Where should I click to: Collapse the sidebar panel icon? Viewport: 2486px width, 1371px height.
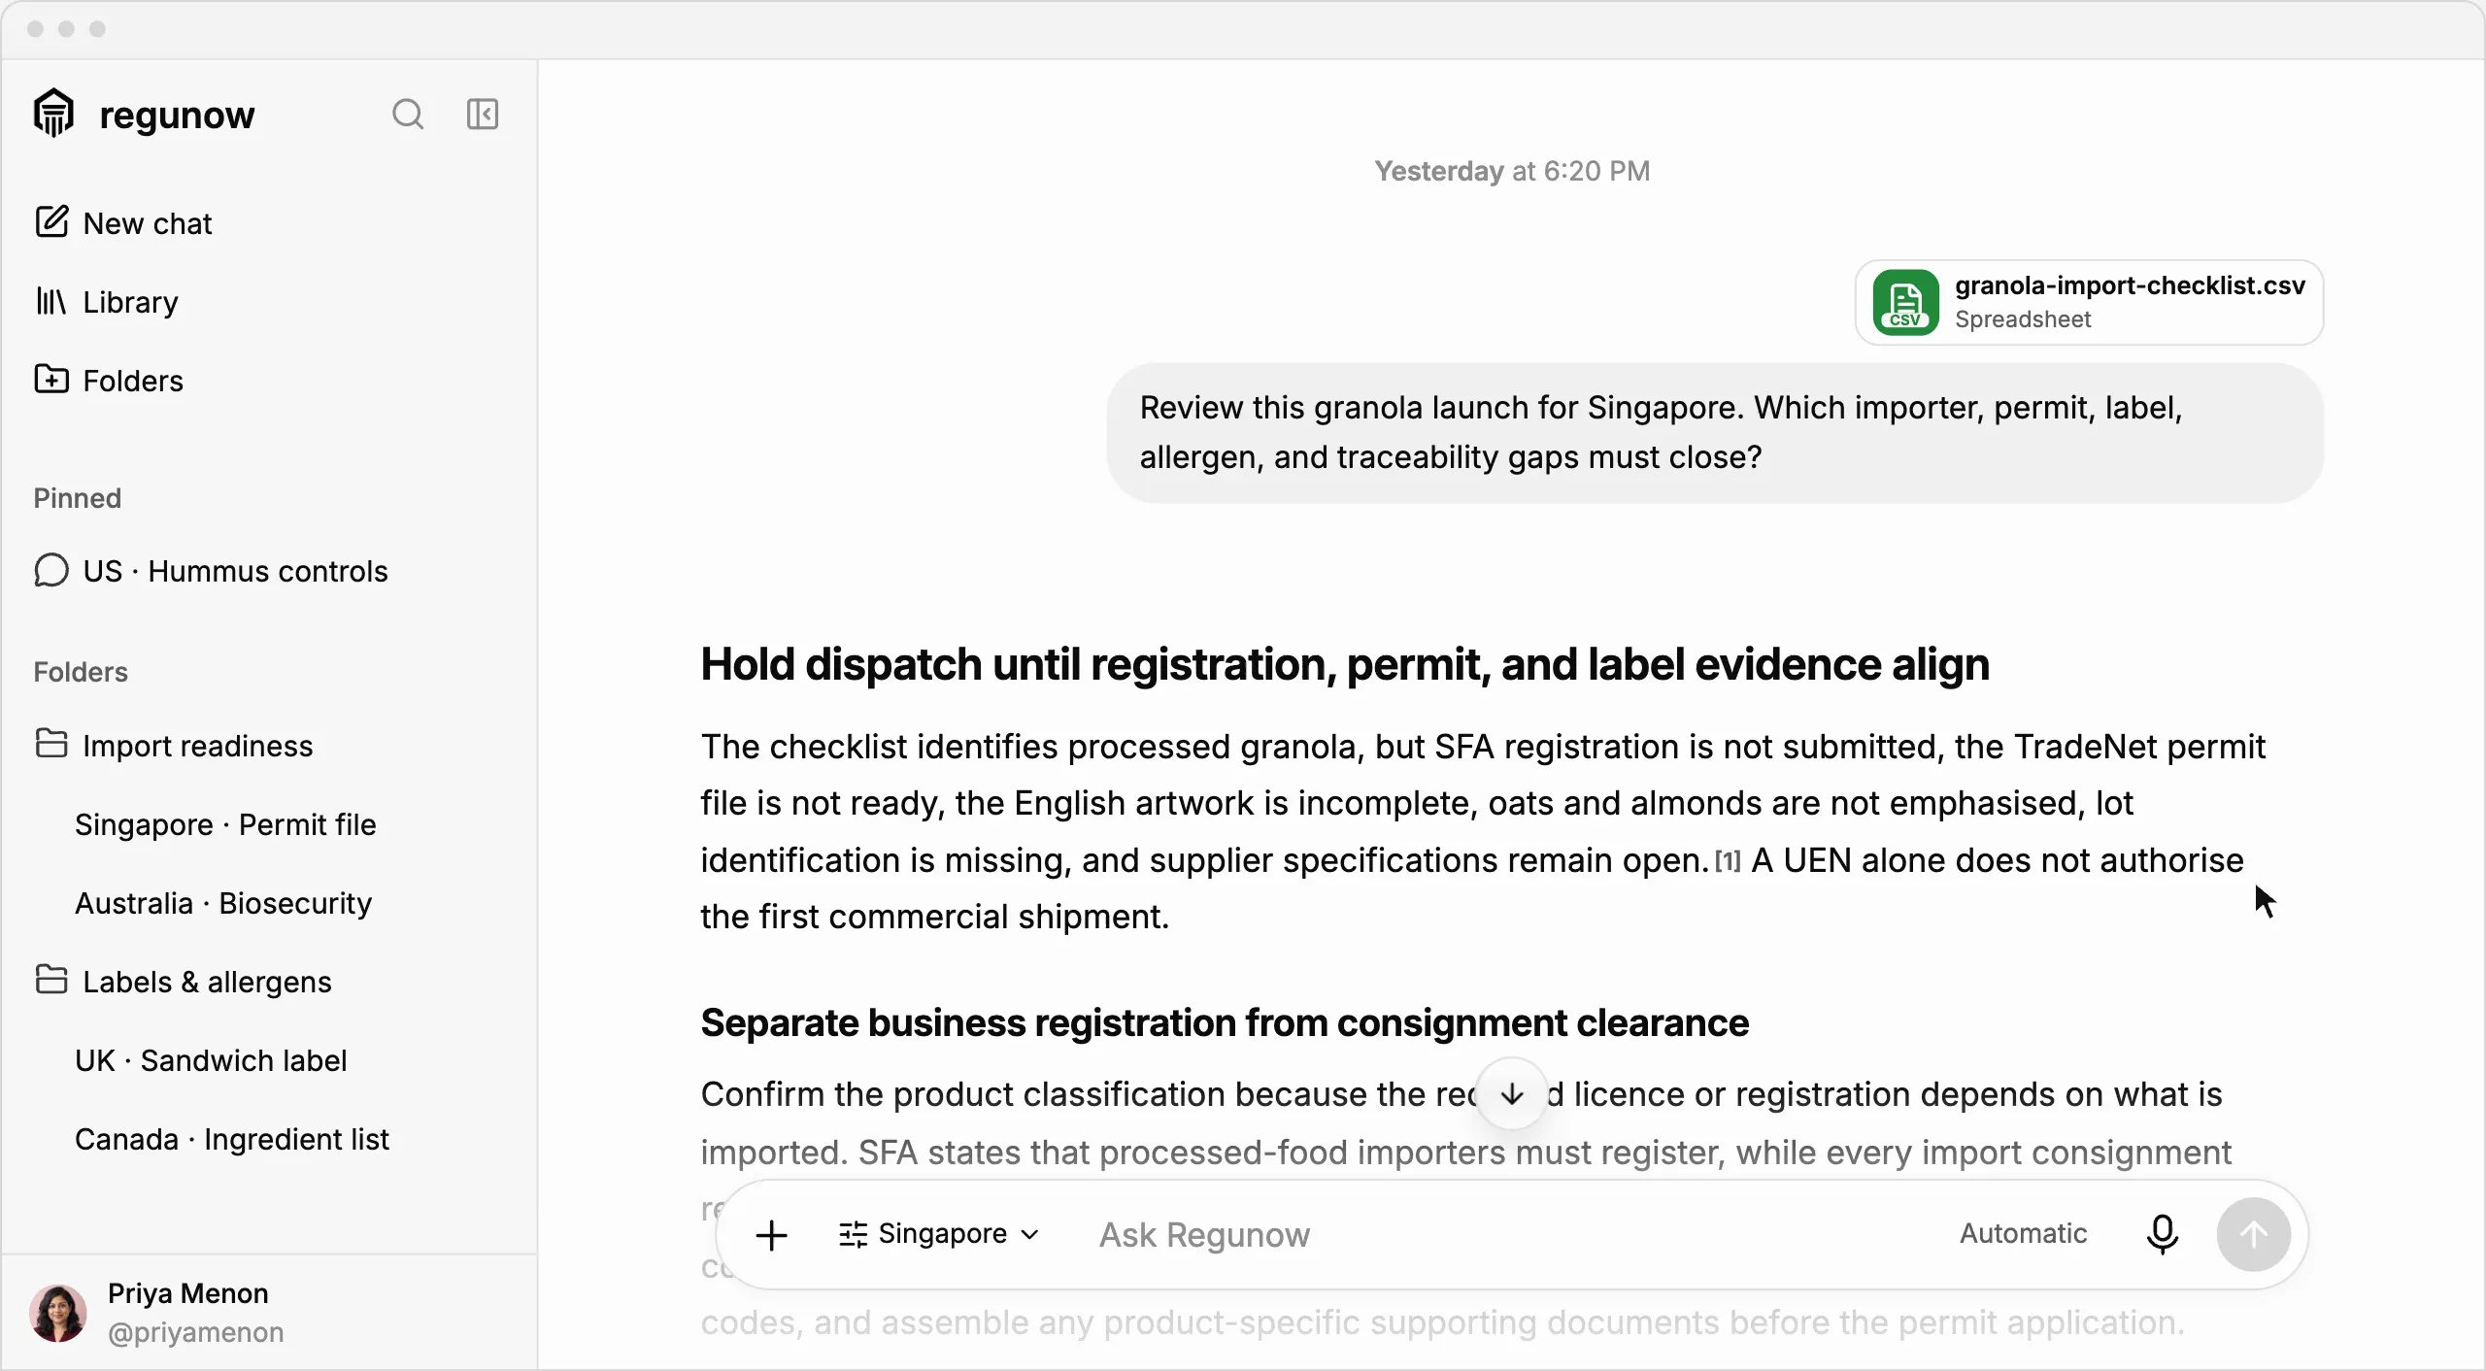pos(483,115)
